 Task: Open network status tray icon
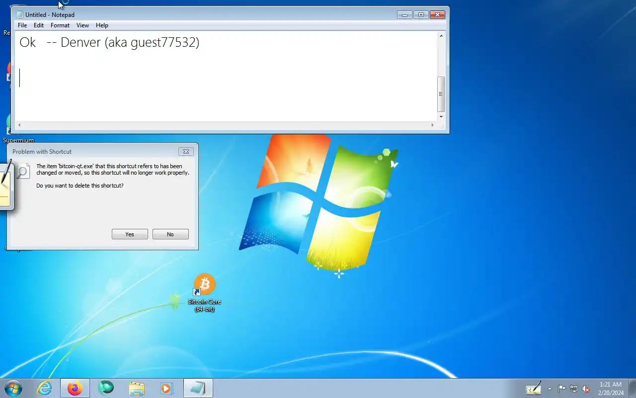point(574,389)
